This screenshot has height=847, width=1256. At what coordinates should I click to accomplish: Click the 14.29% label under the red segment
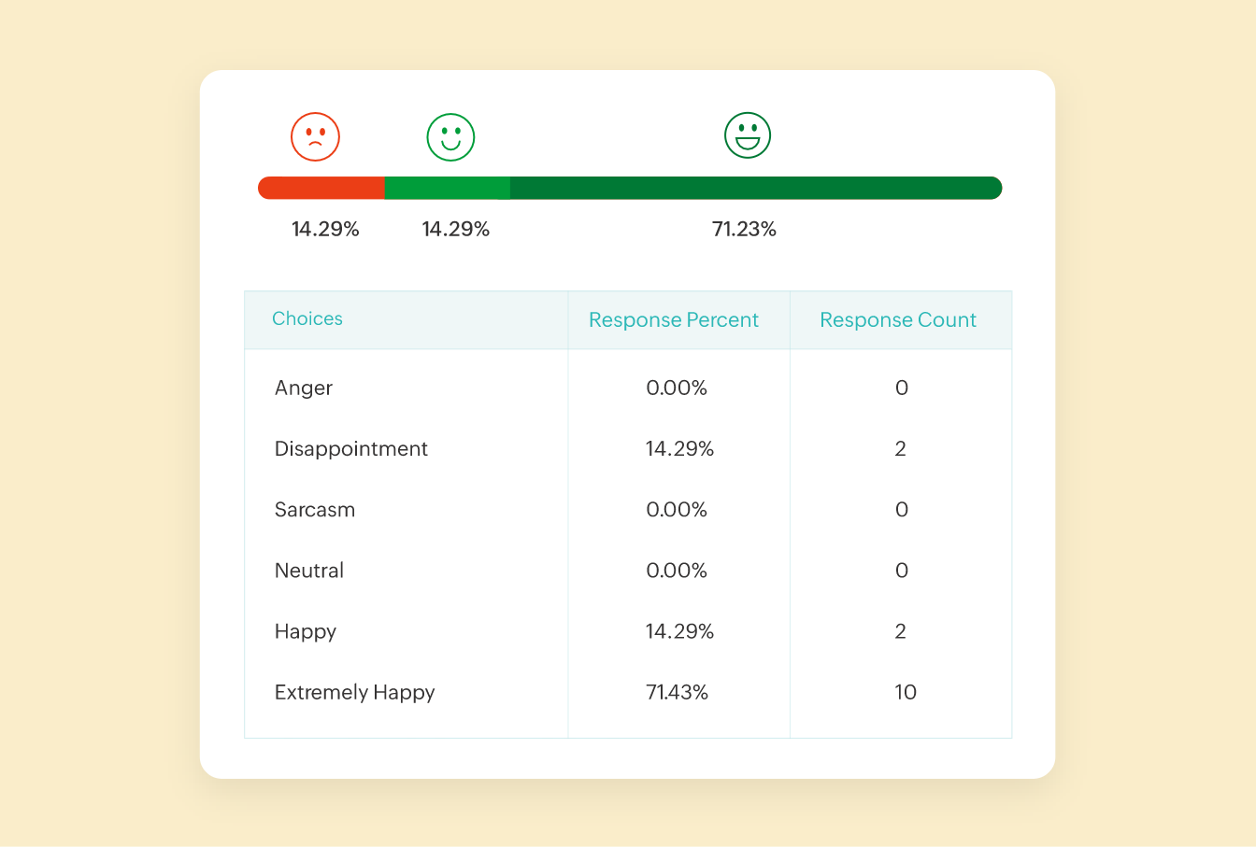(x=325, y=230)
